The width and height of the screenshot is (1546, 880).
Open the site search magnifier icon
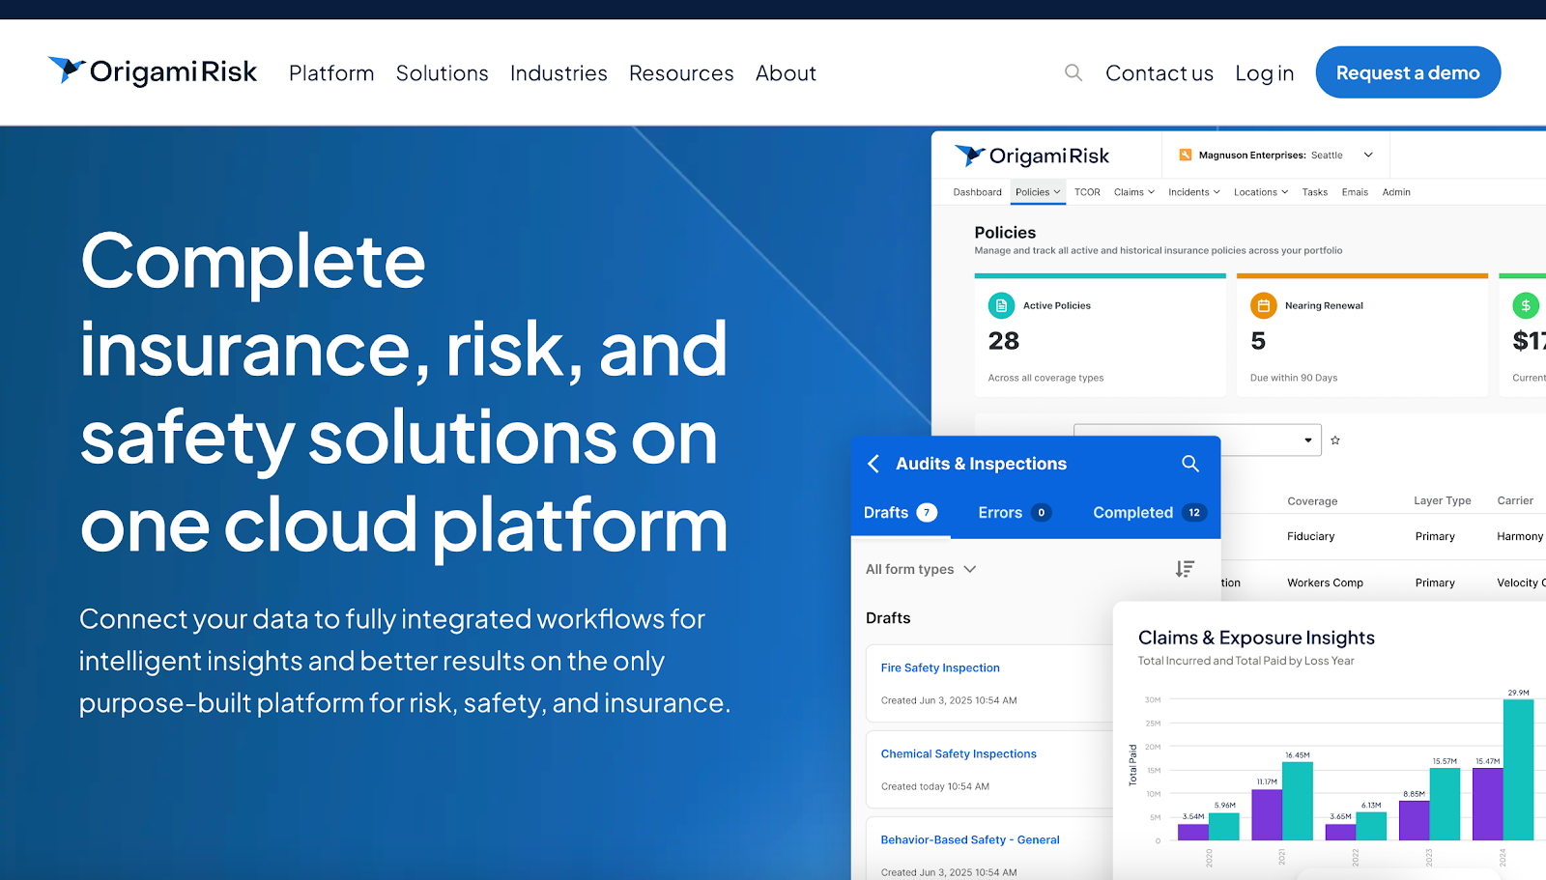pos(1074,72)
